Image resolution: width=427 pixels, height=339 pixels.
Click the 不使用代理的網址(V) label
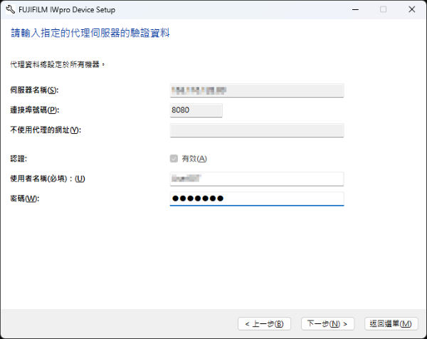[x=45, y=130]
